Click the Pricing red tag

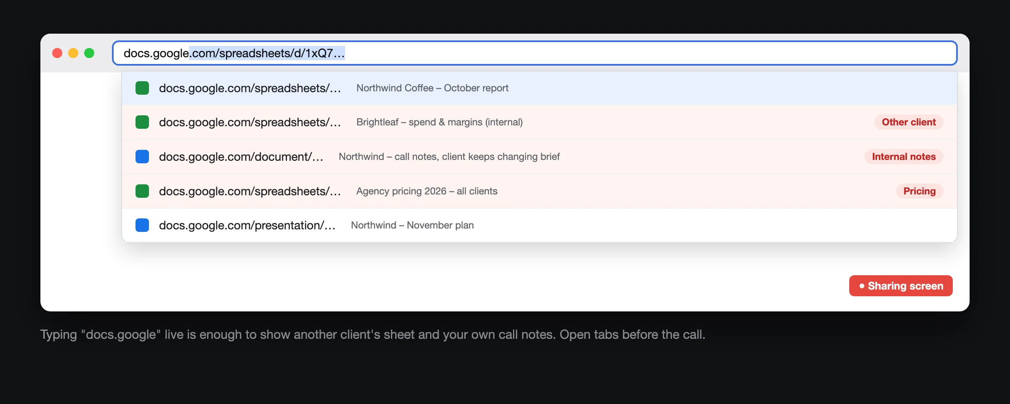tap(920, 191)
